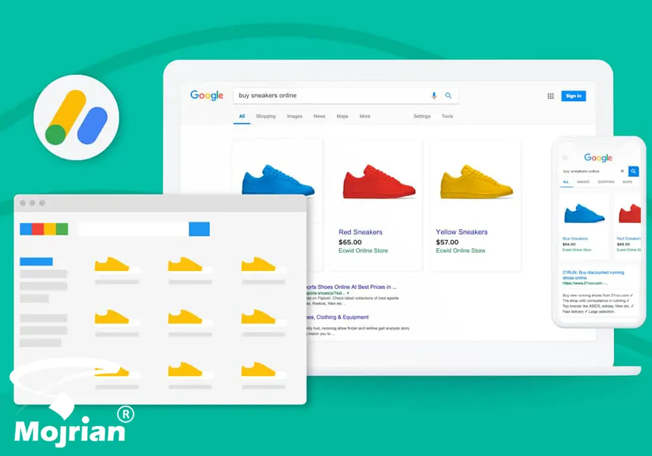Click the last yellow shoe in top row

(x=258, y=264)
